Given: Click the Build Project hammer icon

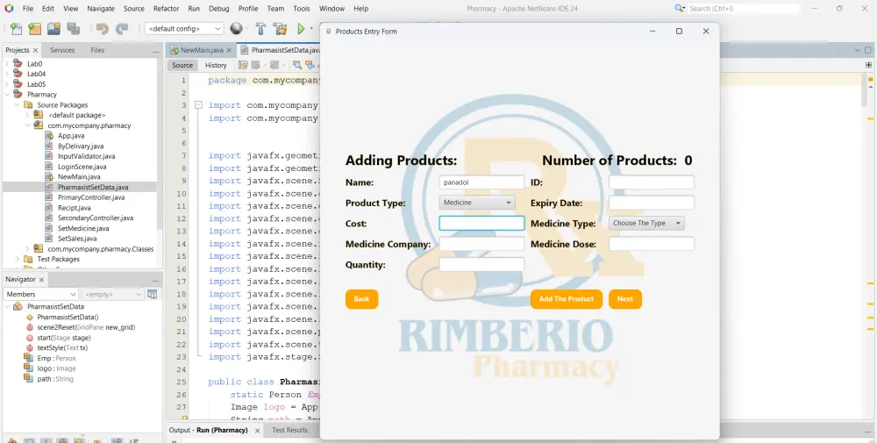Looking at the screenshot, I should click(260, 29).
